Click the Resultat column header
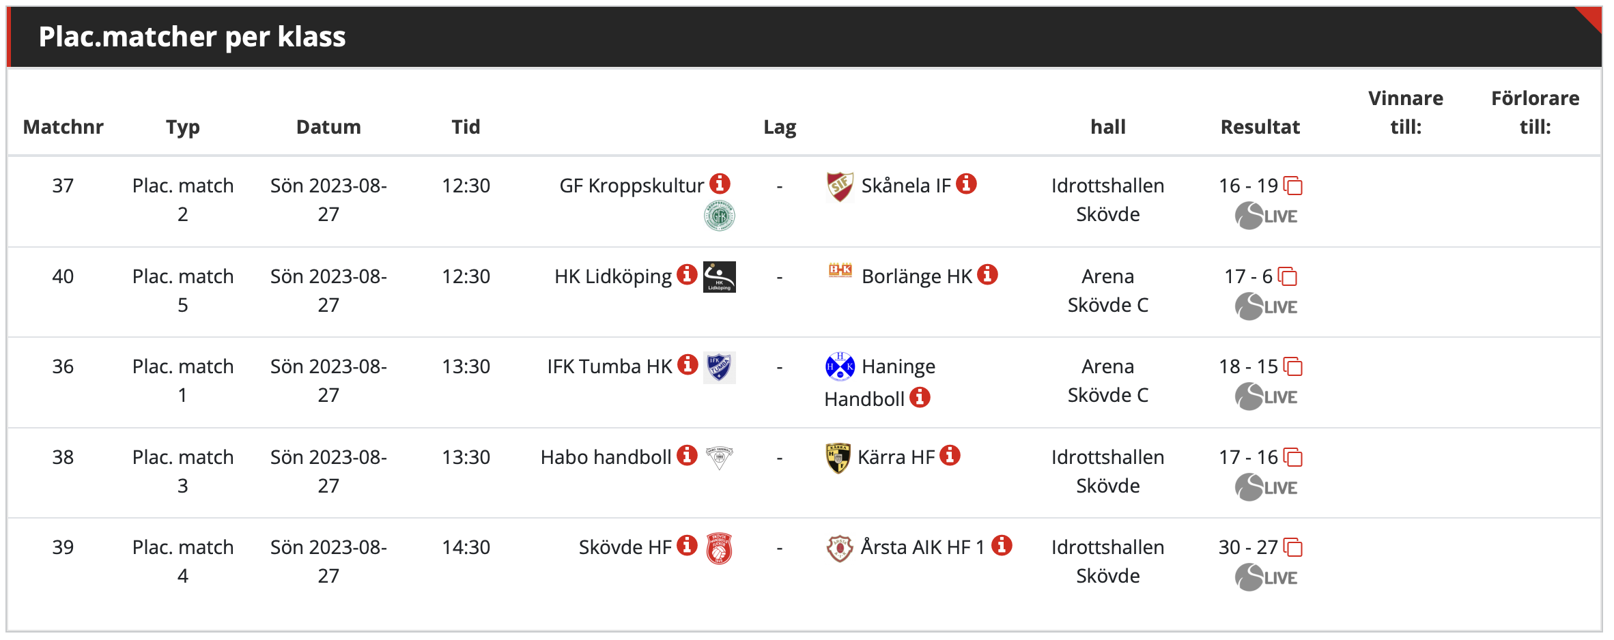 (x=1260, y=127)
